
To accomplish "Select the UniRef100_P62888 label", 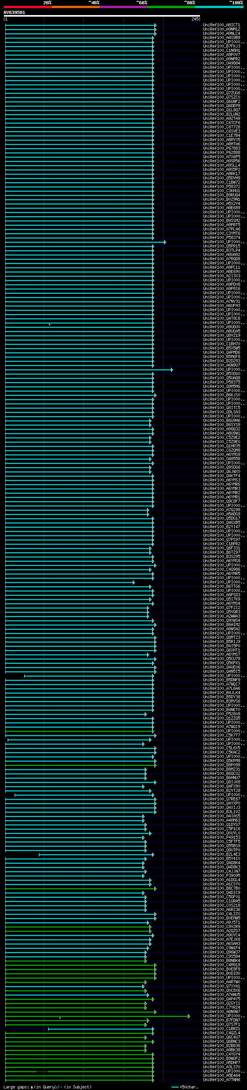I will (222, 152).
